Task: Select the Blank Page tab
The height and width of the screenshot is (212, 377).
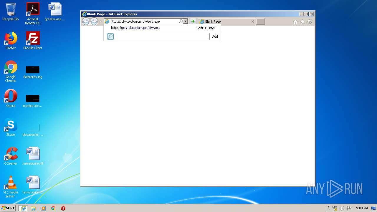Action: [x=226, y=21]
